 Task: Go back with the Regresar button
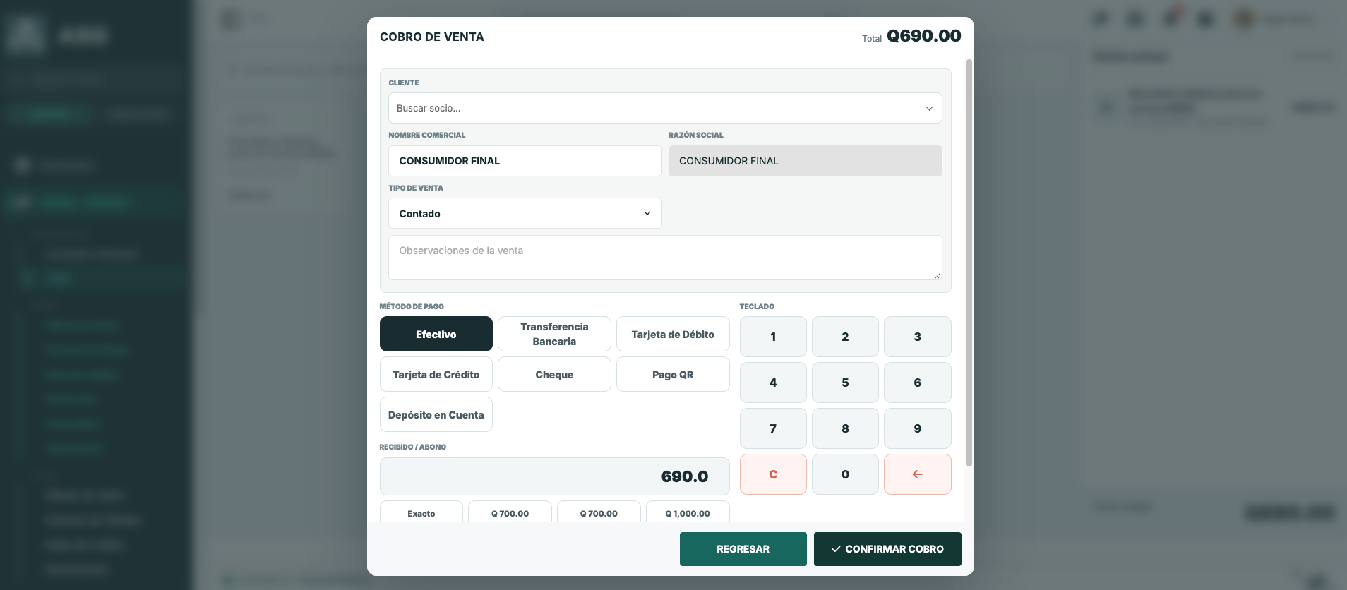[743, 549]
